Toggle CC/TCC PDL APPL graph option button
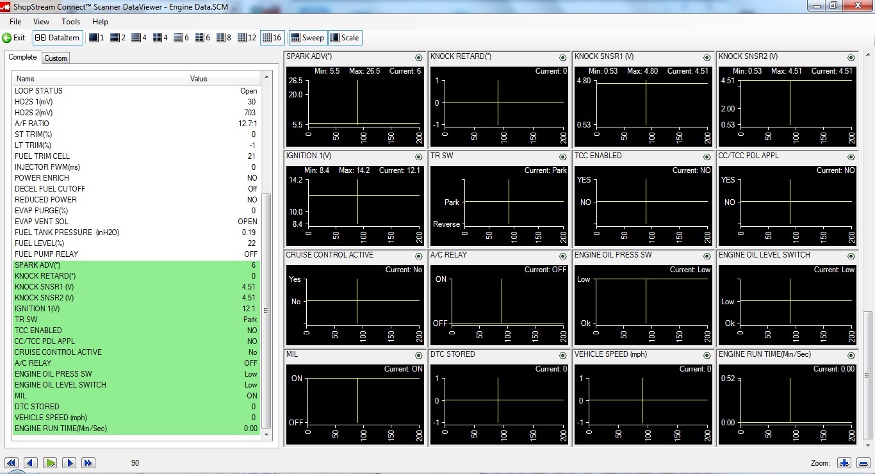The image size is (875, 474). tap(851, 157)
